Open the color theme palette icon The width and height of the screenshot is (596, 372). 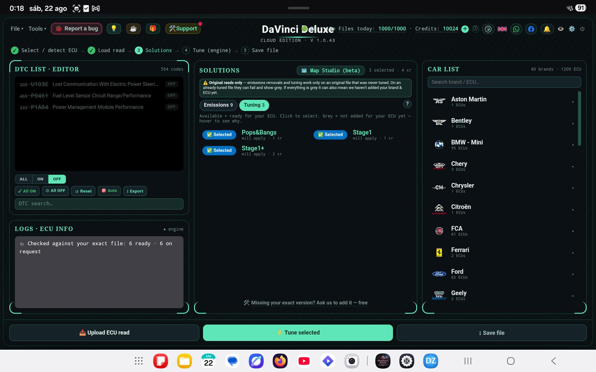(488, 29)
